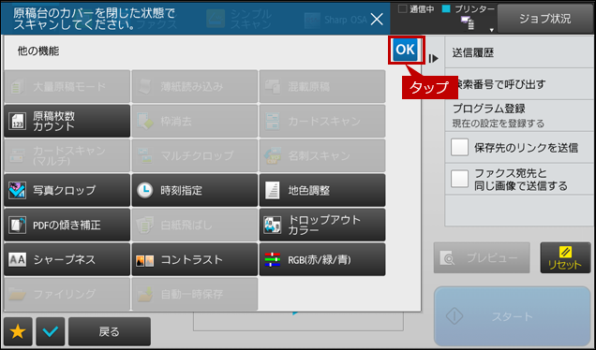Tap the 戻る back button
The image size is (596, 350).
[110, 332]
